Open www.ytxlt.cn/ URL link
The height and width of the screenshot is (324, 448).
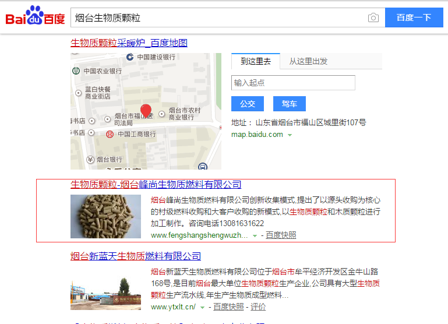173,307
